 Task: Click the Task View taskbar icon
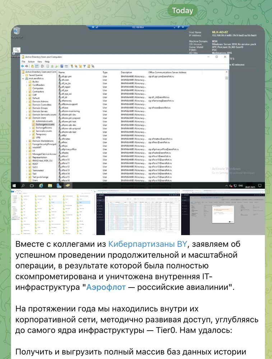click(x=32, y=186)
